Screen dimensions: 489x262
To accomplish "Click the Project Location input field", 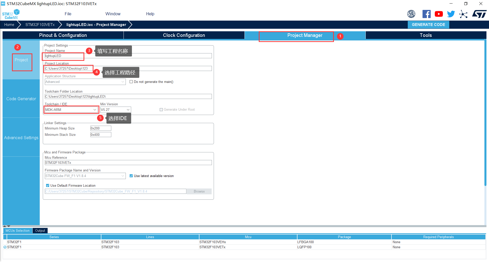I will coord(128,69).
